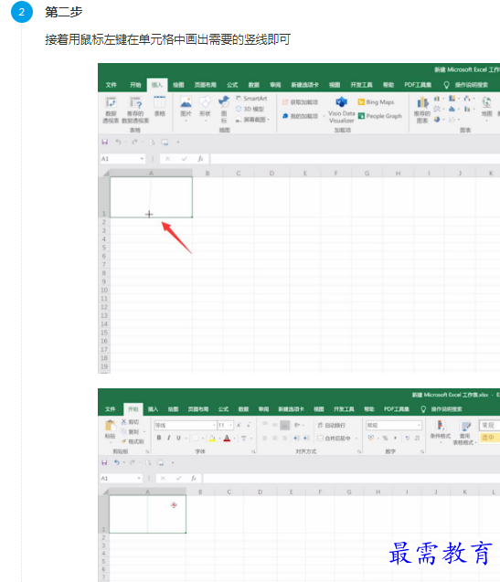The height and width of the screenshot is (582, 500).
Task: Toggle Underline formatting button
Action: pos(178,438)
